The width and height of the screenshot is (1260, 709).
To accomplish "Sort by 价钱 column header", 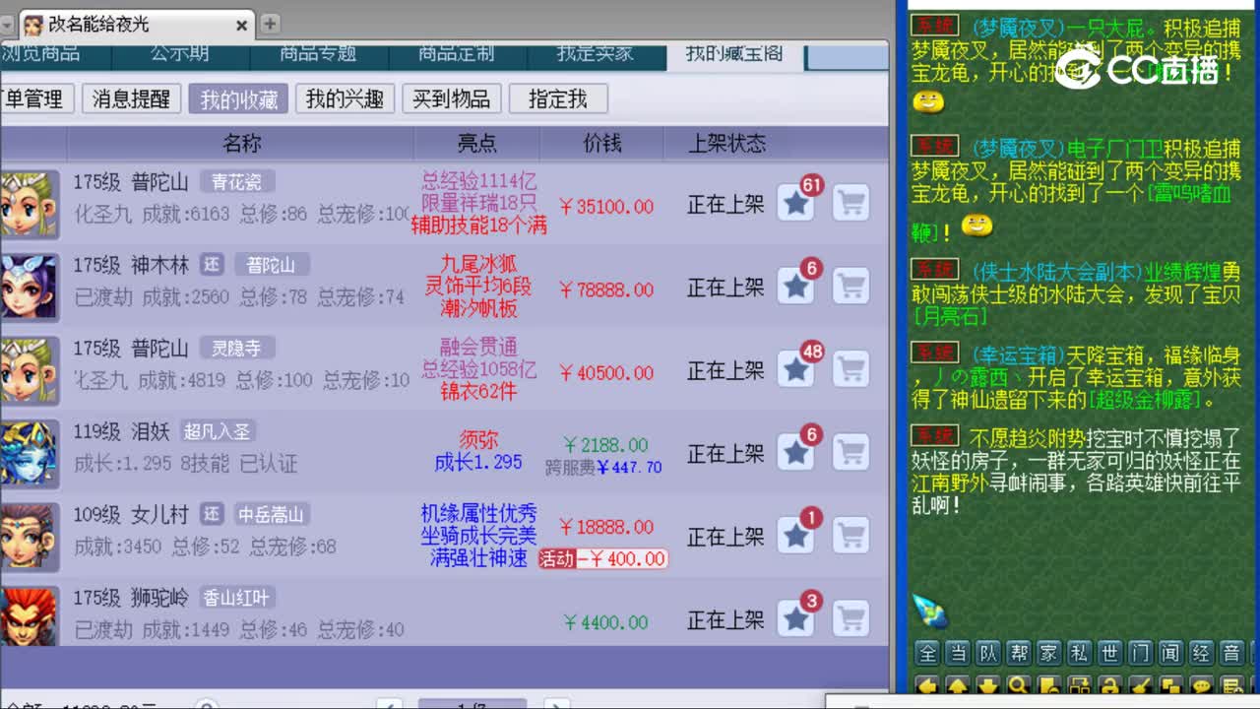I will click(602, 144).
